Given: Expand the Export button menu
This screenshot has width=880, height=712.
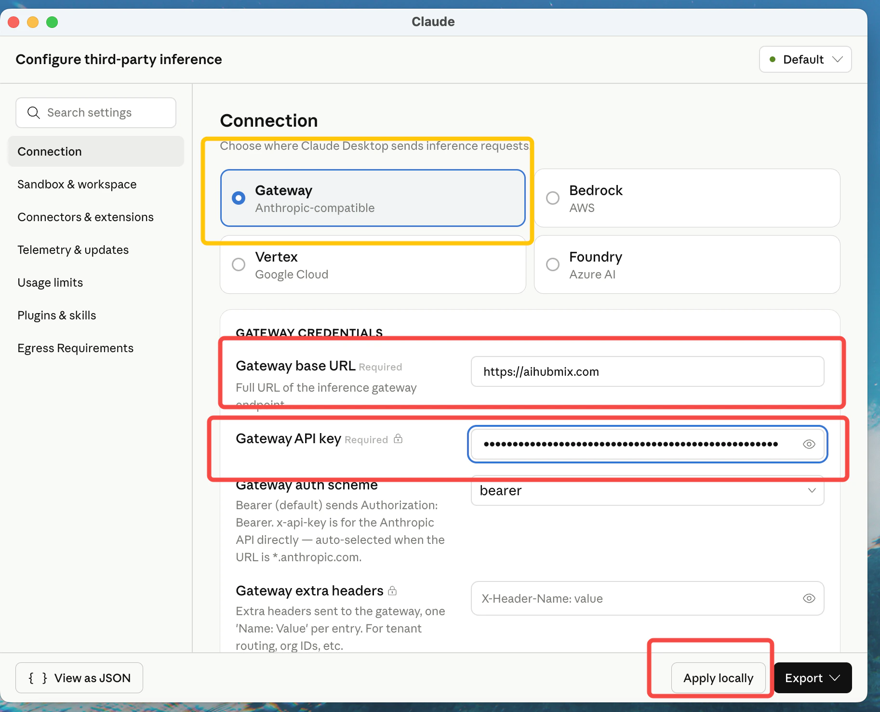Looking at the screenshot, I should pyautogui.click(x=813, y=678).
